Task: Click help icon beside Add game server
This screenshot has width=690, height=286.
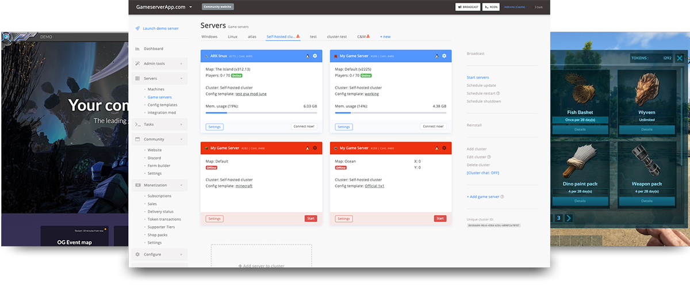Action: tap(502, 197)
